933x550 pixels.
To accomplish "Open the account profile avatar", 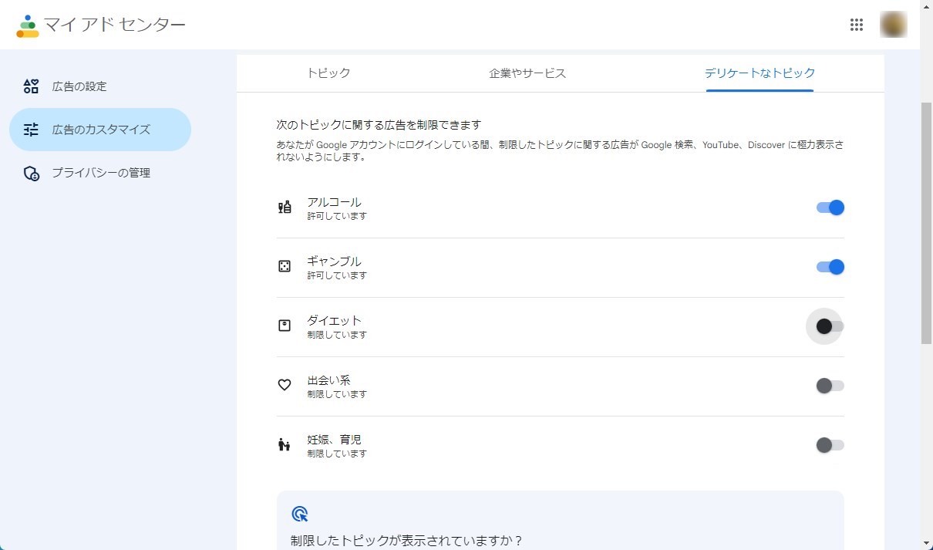I will (893, 25).
